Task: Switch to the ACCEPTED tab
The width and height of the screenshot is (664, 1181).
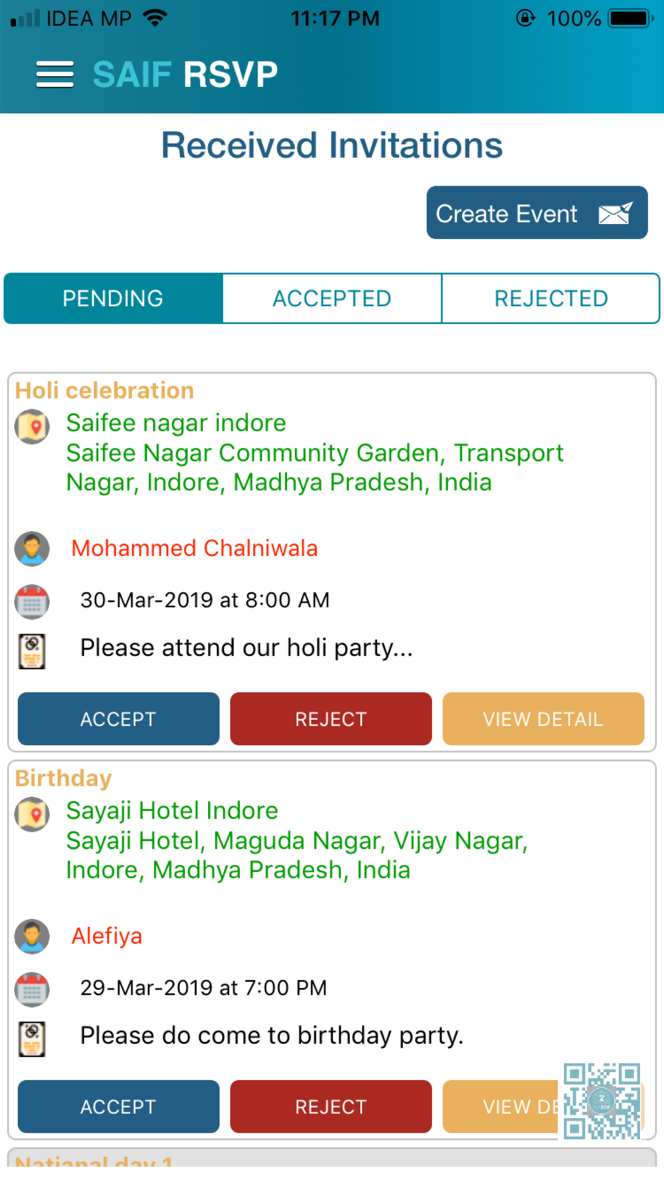Action: point(332,298)
